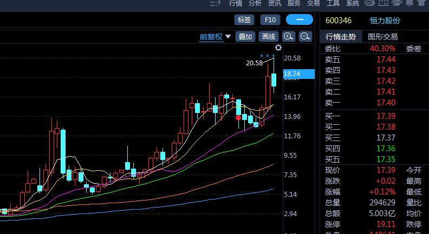The width and height of the screenshot is (429, 234).
Task: Toggle the 叠加 overlay button
Action: pyautogui.click(x=245, y=37)
